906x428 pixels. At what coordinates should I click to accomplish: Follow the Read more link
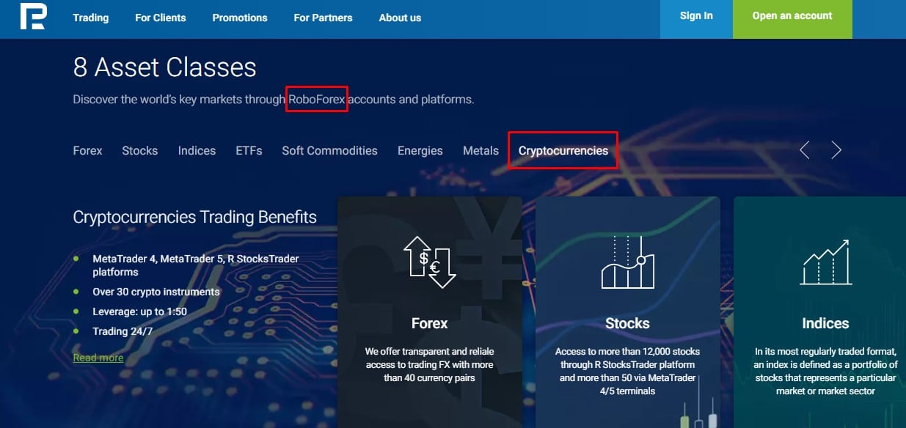click(98, 358)
